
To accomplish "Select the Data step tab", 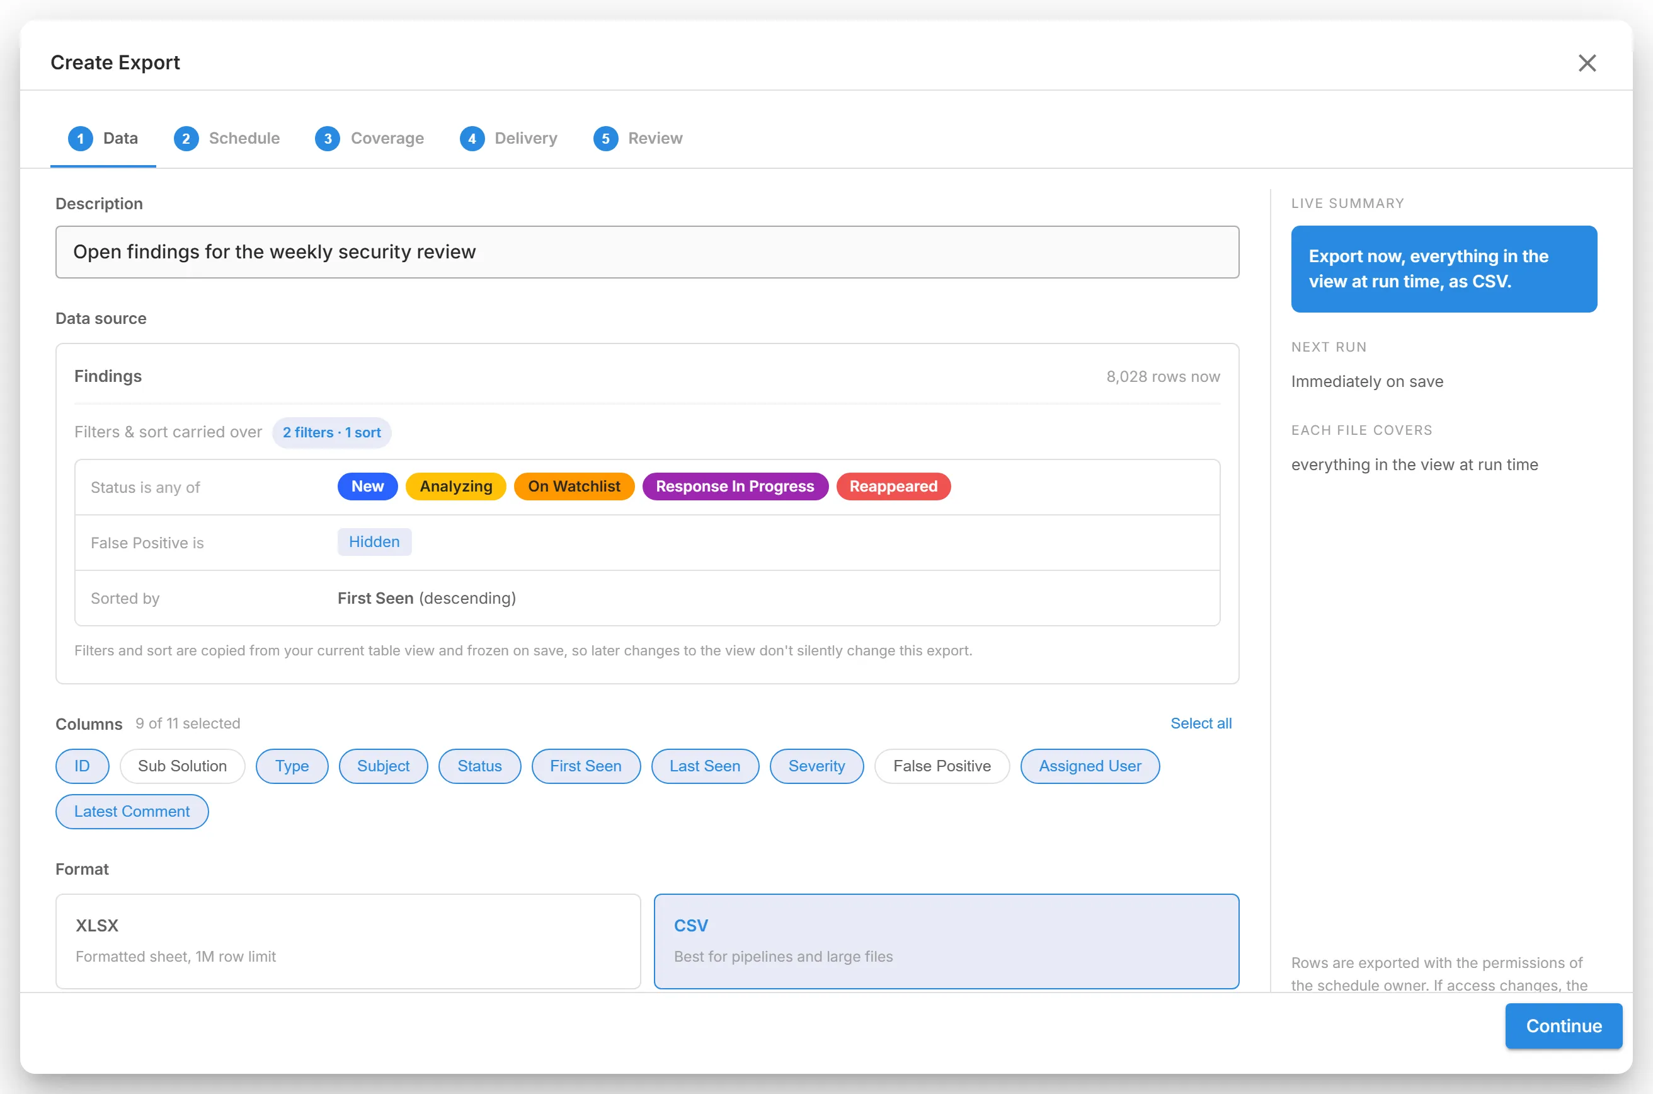I will coord(103,138).
